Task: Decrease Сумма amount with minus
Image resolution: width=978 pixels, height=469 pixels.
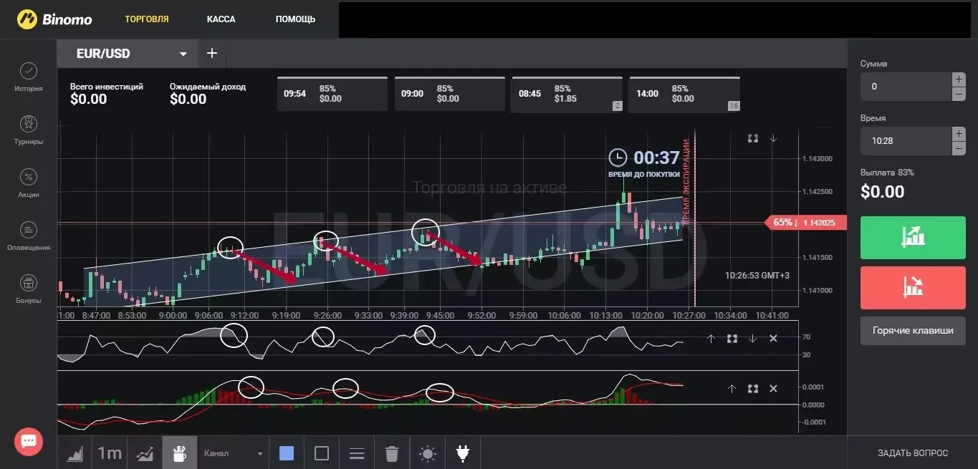Action: coord(959,94)
